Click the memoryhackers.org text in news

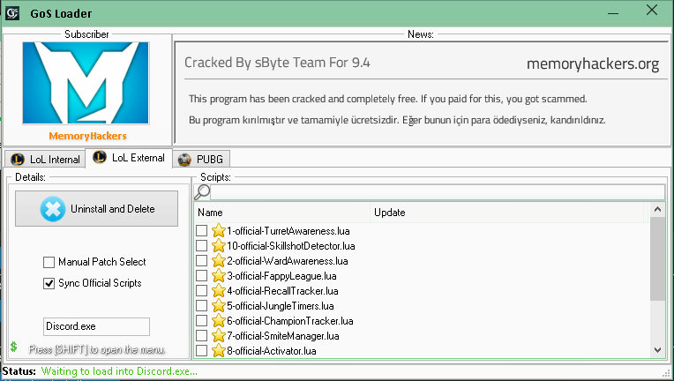pos(593,64)
